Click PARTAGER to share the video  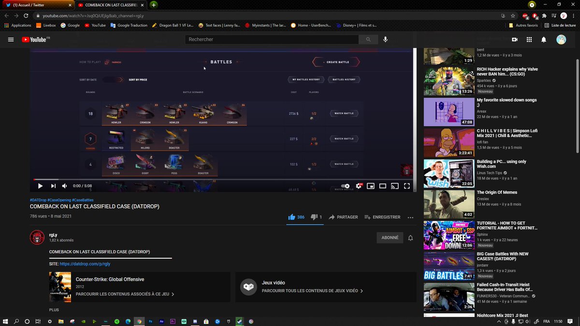point(343,217)
